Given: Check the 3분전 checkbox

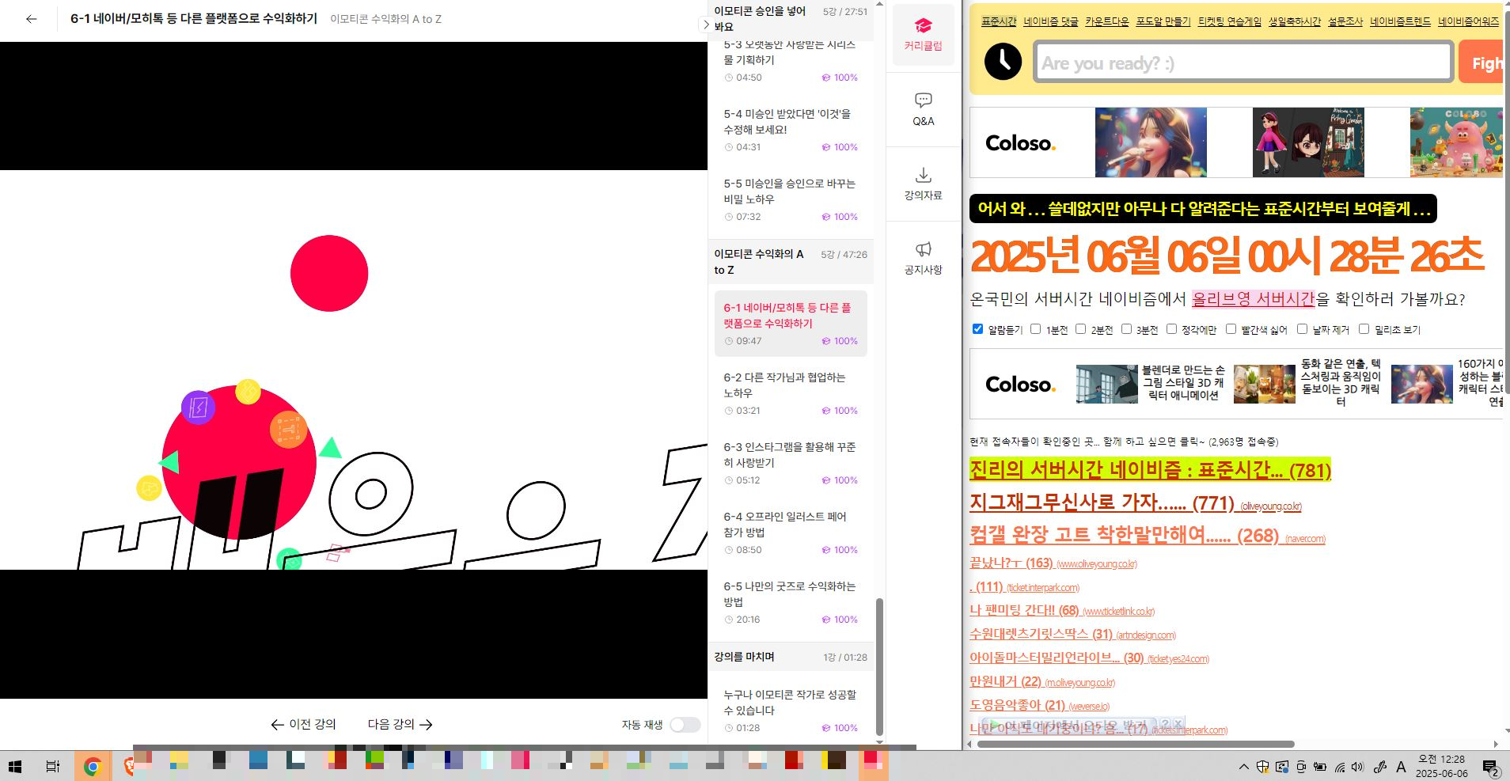Looking at the screenshot, I should tap(1126, 329).
